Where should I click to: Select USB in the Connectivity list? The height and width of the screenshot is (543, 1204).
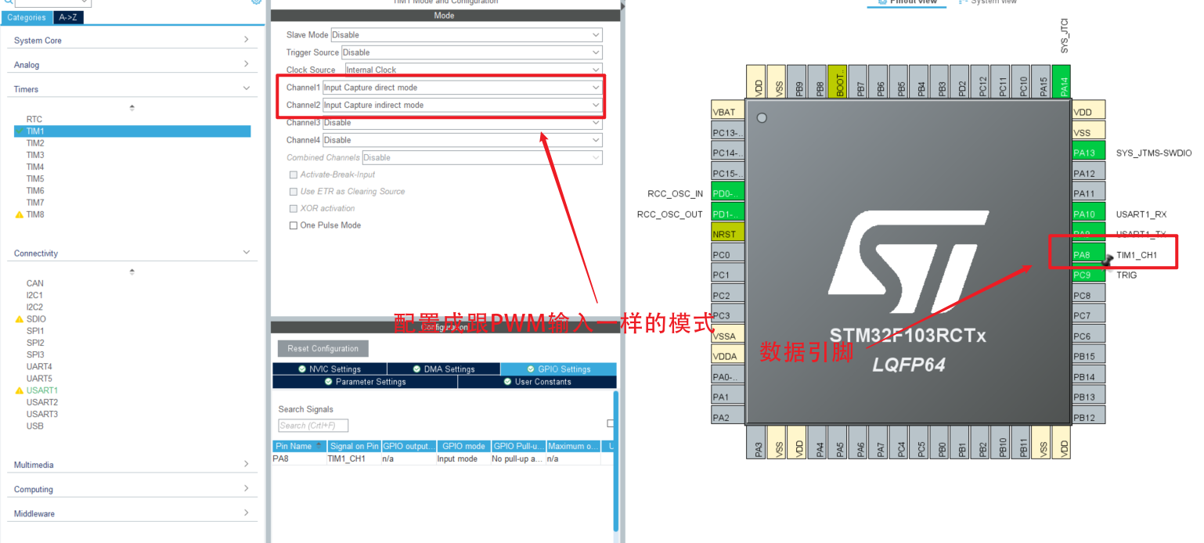pyautogui.click(x=34, y=426)
